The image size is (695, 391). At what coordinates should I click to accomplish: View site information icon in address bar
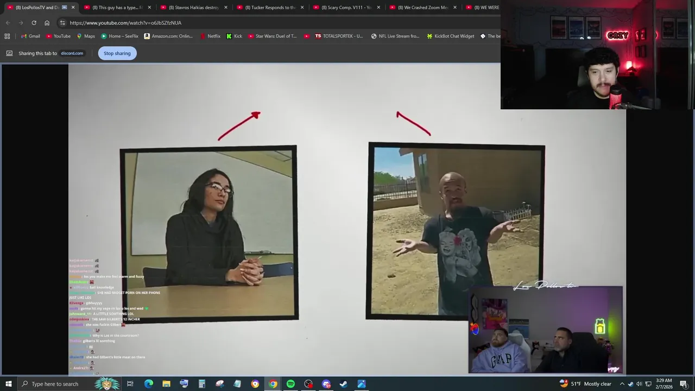point(62,23)
